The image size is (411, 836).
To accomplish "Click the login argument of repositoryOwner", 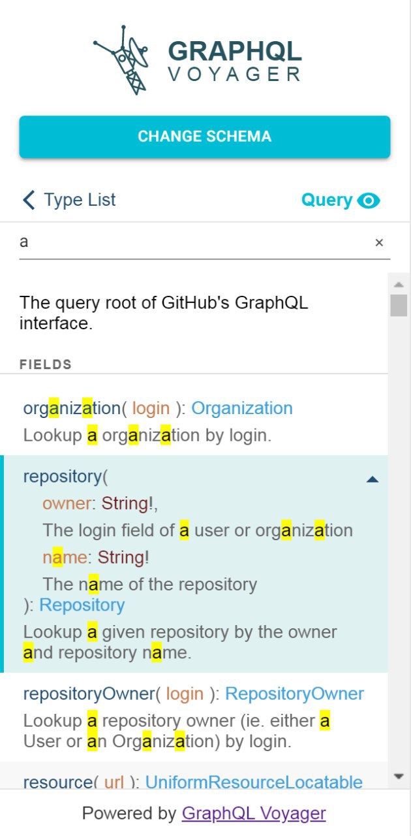I will [x=185, y=694].
